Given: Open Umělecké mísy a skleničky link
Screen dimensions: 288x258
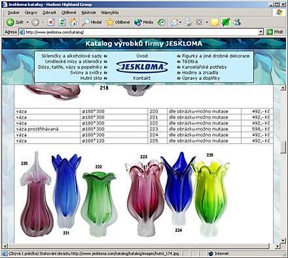Looking at the screenshot, I should 73,62.
